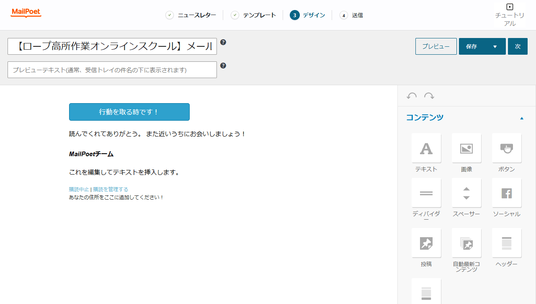
Task: Select the Header (ヘッダー) content block
Action: [x=507, y=243]
